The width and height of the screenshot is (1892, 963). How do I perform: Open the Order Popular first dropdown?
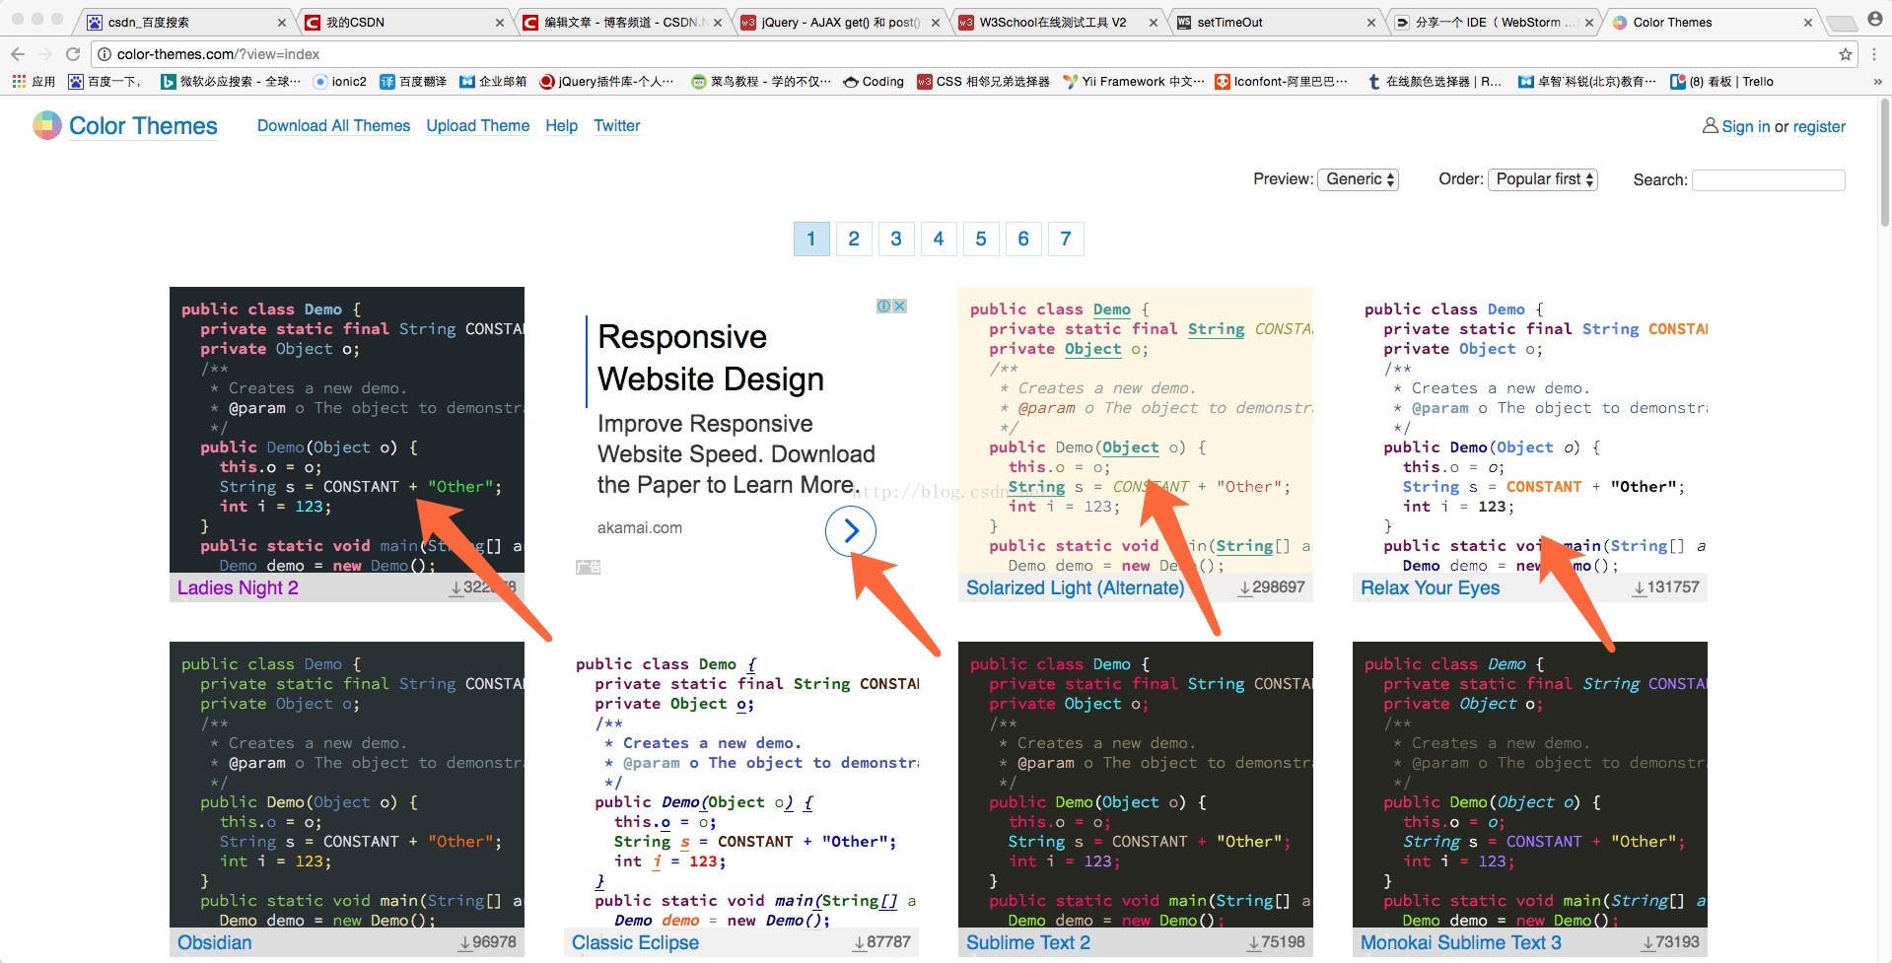[x=1542, y=179]
